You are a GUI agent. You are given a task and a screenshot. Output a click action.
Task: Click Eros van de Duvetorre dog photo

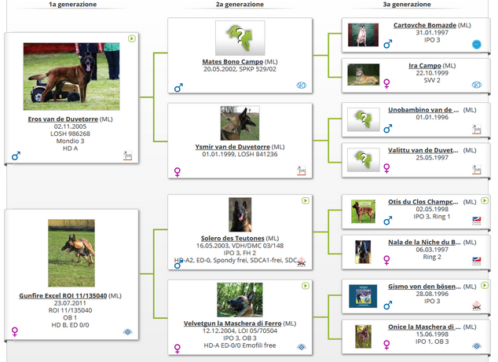point(72,76)
